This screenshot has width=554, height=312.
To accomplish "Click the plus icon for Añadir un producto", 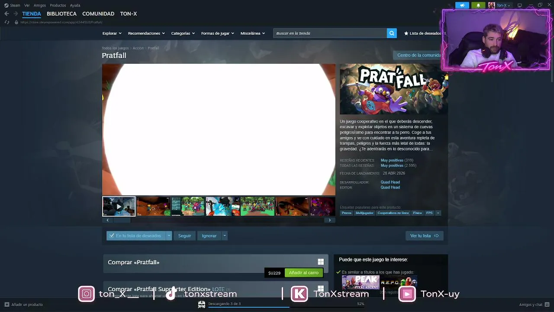I will [6, 305].
